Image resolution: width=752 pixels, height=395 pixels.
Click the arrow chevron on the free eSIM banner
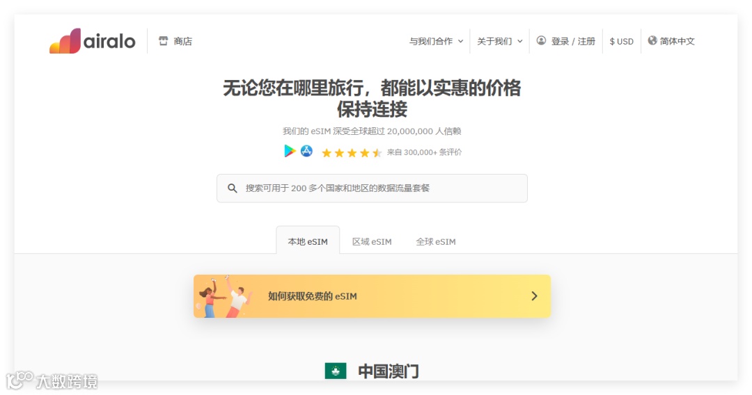tap(534, 296)
